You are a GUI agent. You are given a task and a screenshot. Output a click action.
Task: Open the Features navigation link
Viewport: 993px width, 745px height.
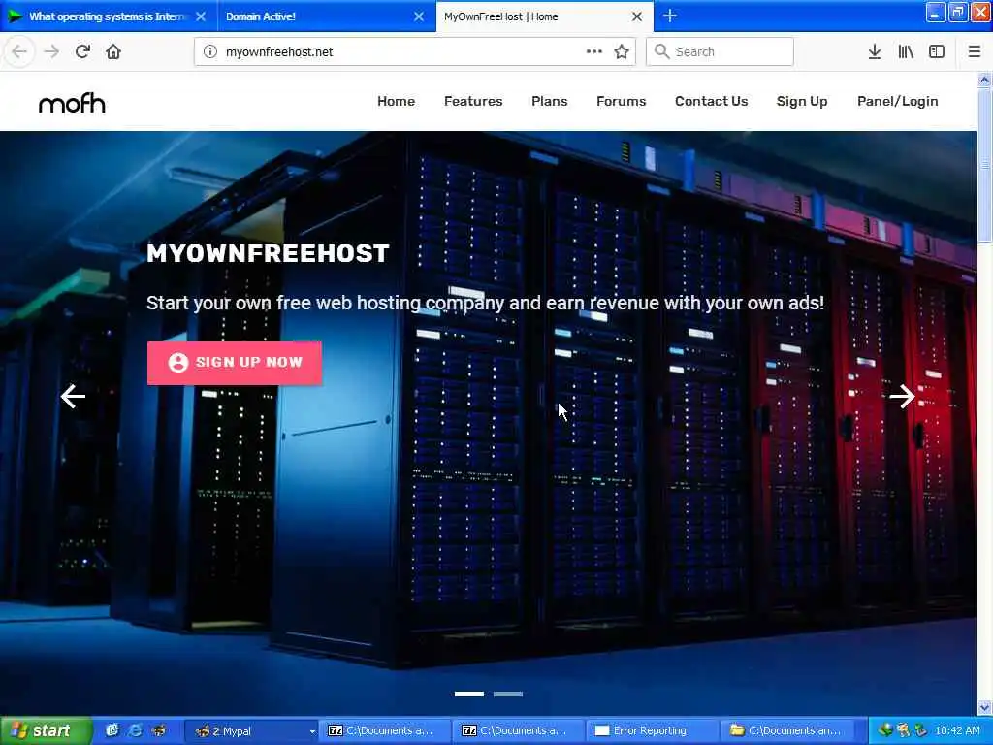(473, 101)
